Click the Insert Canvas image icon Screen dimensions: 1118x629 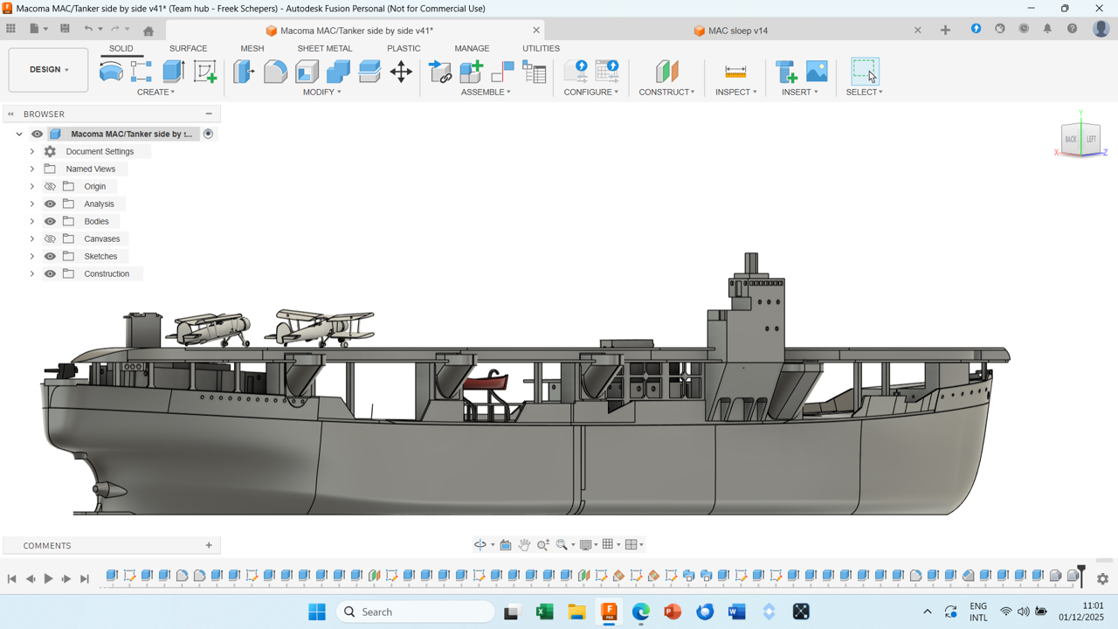[817, 72]
